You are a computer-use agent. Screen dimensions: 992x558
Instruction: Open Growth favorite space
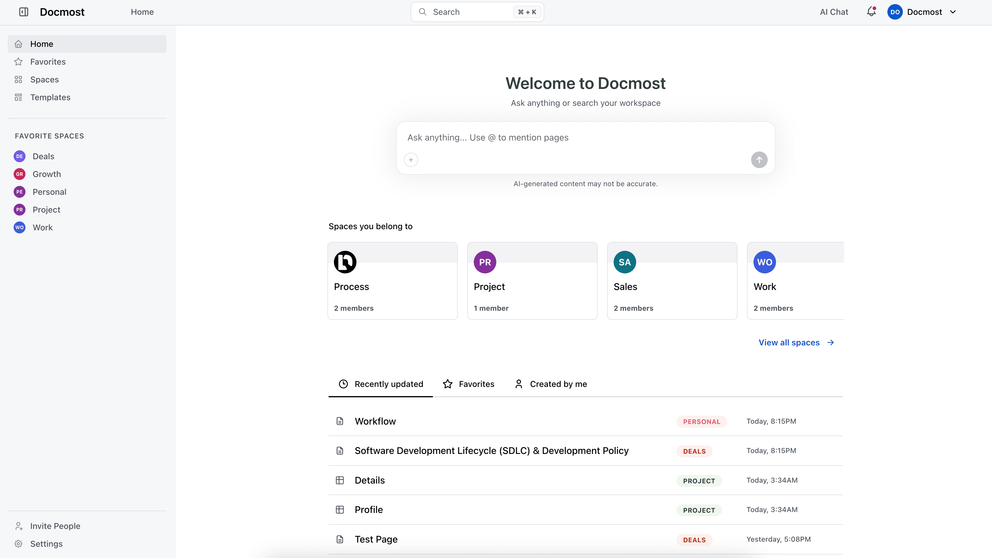(x=87, y=174)
